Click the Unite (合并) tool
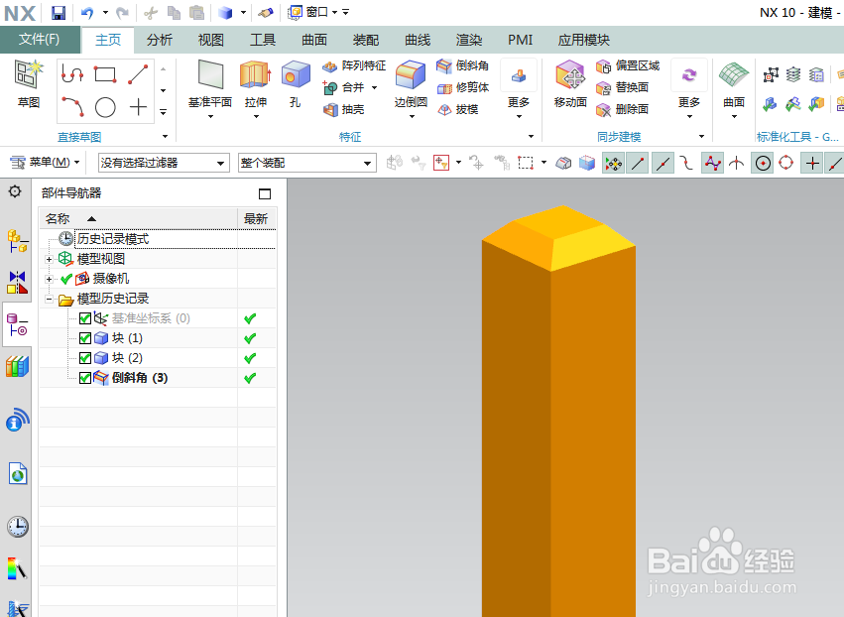The height and width of the screenshot is (617, 844). (343, 87)
